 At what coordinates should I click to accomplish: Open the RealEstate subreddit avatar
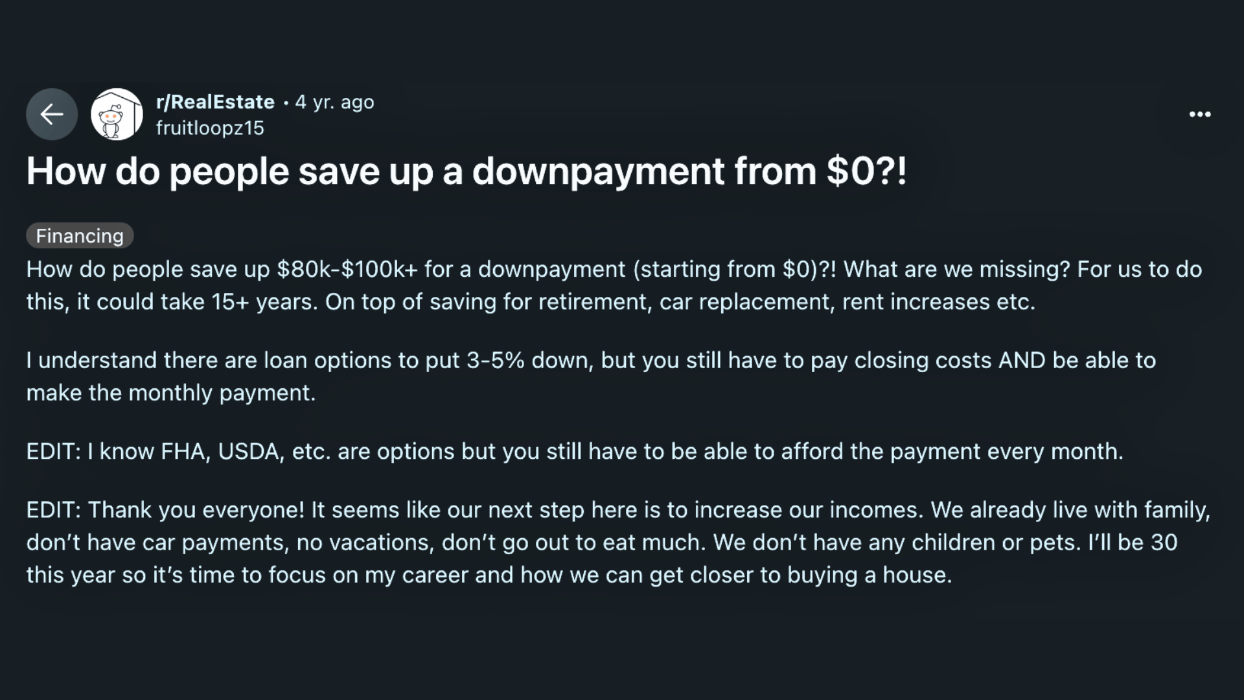[x=117, y=115]
